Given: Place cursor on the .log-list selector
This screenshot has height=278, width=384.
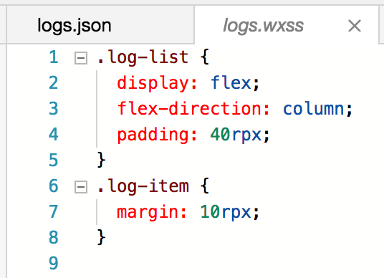Looking at the screenshot, I should click(143, 58).
